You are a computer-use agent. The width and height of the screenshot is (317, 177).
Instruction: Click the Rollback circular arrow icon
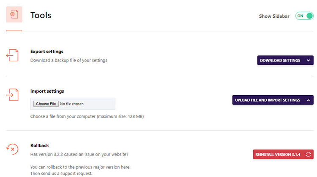click(x=12, y=149)
